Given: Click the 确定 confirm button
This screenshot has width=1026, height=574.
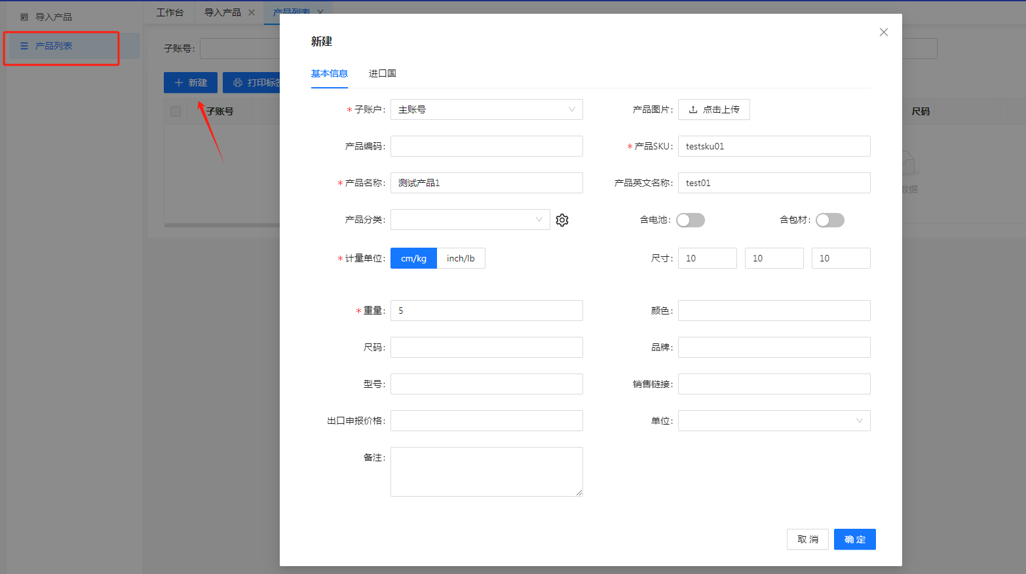Looking at the screenshot, I should [x=855, y=539].
